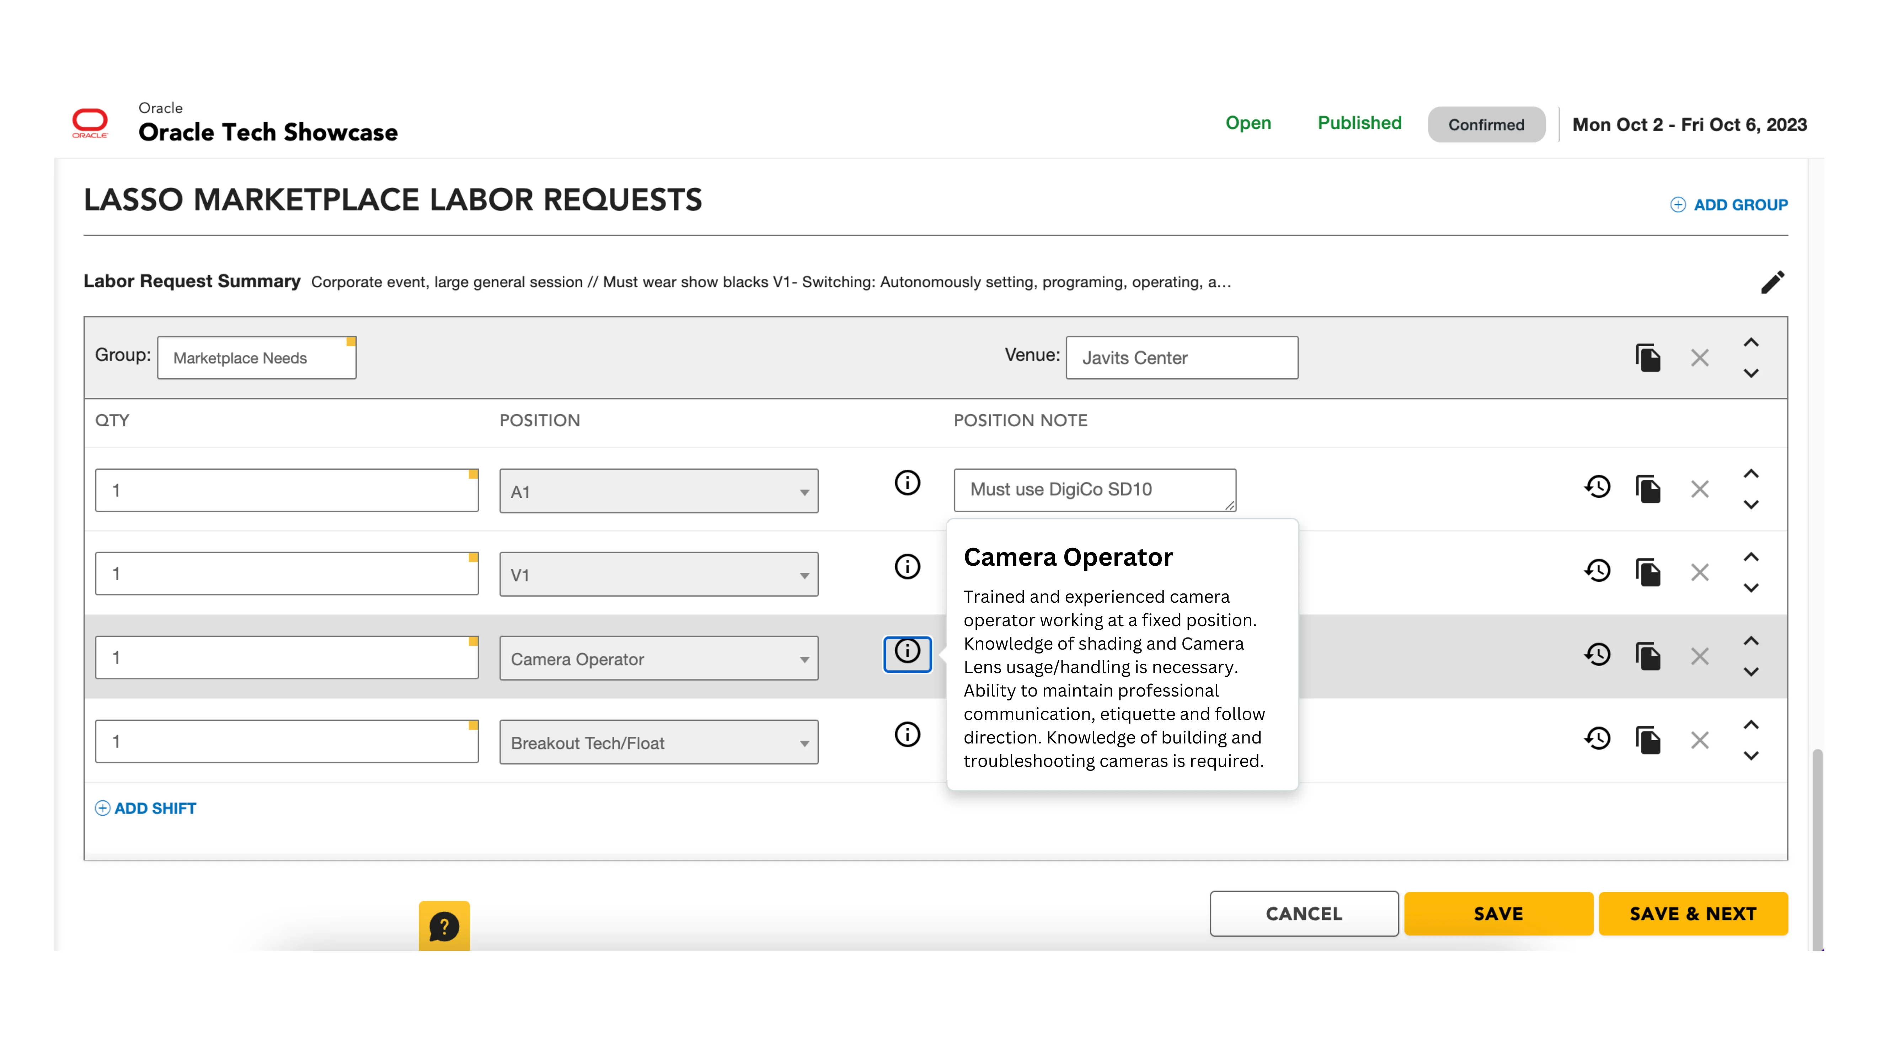Click the page vertical scrollbar
1877x1056 pixels.
coord(1817,849)
